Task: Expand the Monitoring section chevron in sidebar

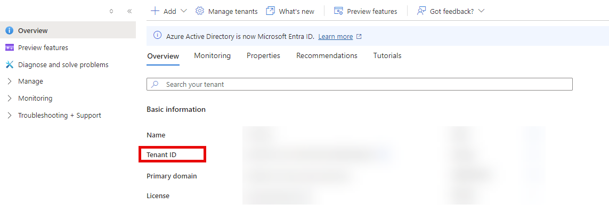Action: [10, 99]
